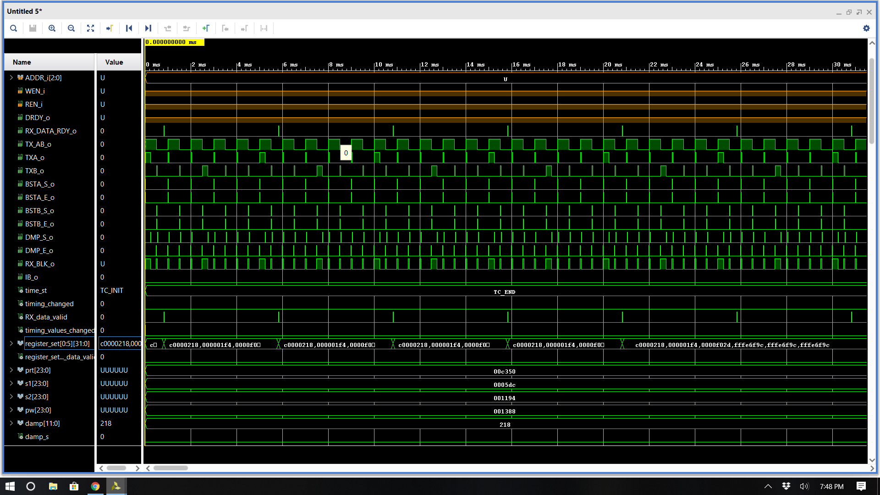Jump to the start with Go To Time 0
880x495 pixels.
pyautogui.click(x=129, y=28)
